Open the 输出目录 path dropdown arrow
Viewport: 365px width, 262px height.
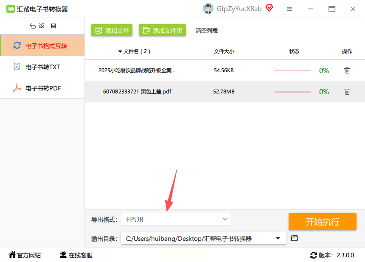pos(278,238)
